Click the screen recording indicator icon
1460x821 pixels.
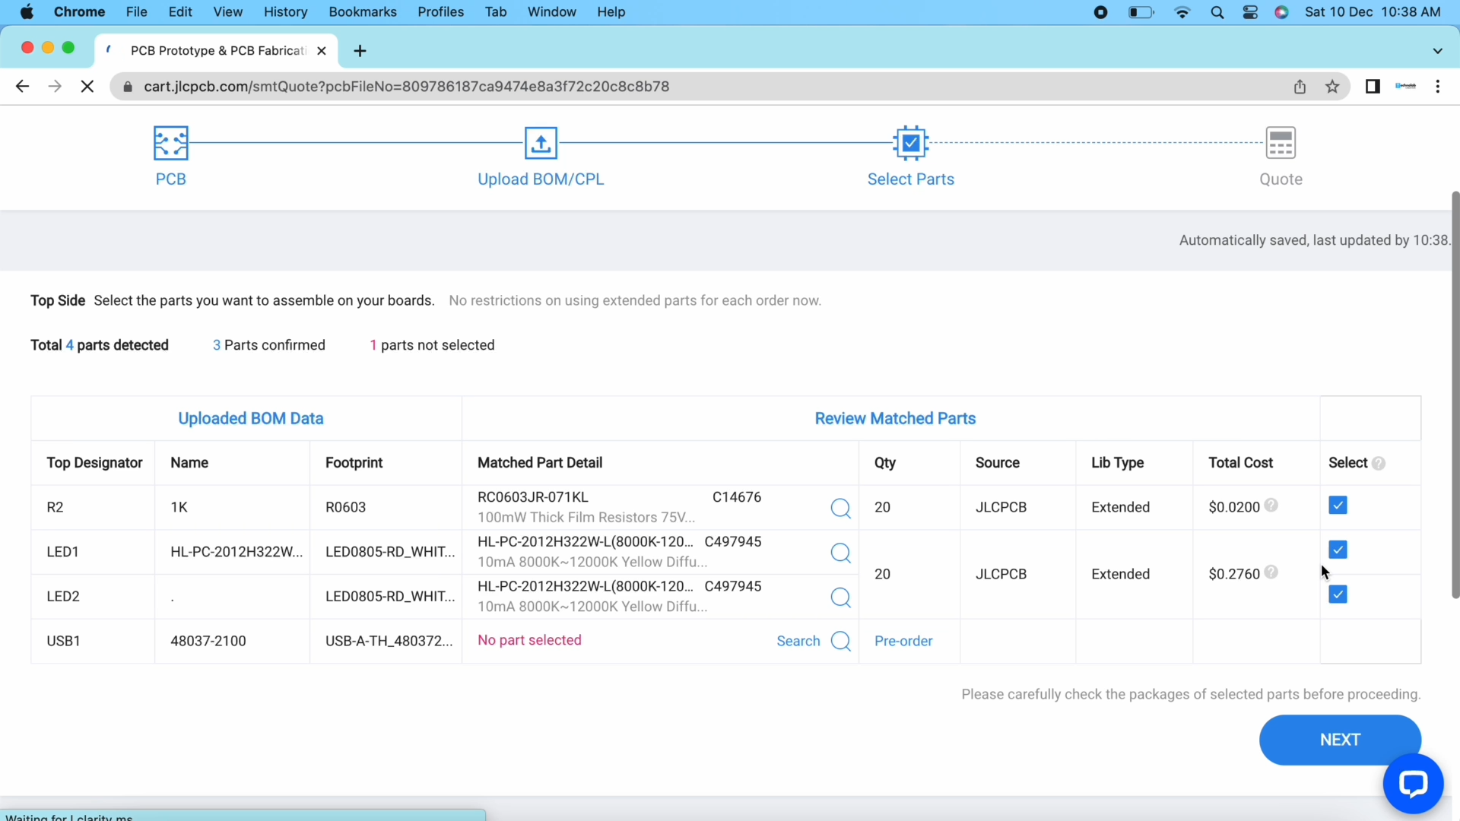coord(1100,12)
